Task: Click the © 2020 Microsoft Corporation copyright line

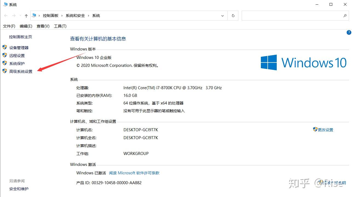Action: click(117, 65)
